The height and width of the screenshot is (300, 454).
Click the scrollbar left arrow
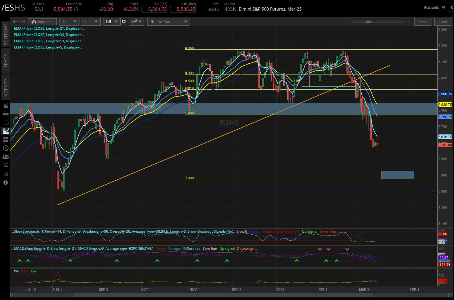[12, 295]
